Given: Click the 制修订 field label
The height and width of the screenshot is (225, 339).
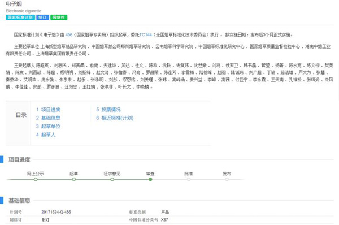Looking at the screenshot, I should [16, 220].
